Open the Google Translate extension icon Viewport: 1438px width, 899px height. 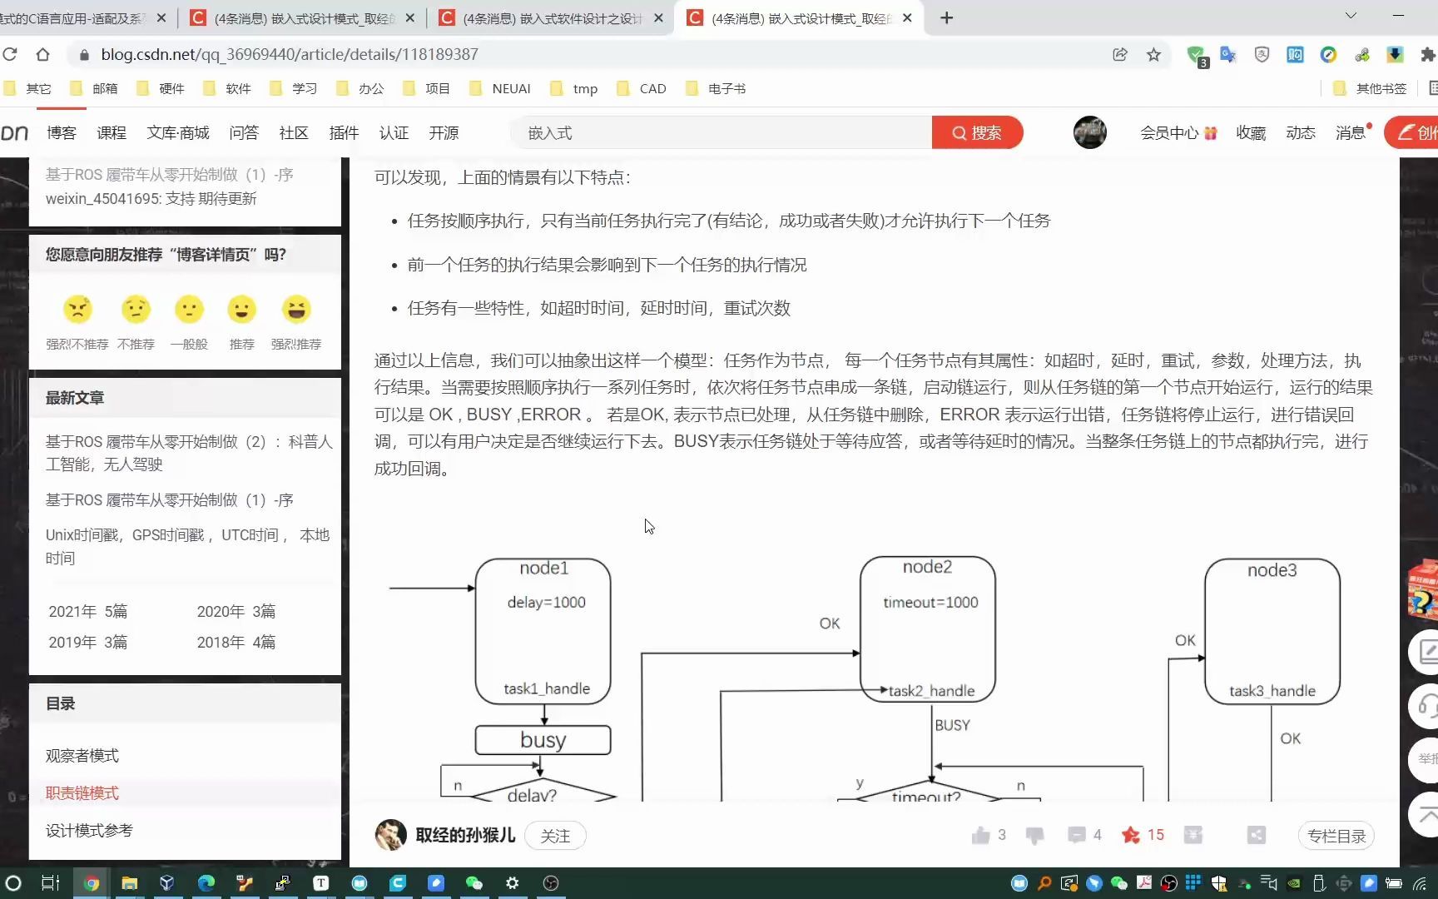click(x=1228, y=54)
